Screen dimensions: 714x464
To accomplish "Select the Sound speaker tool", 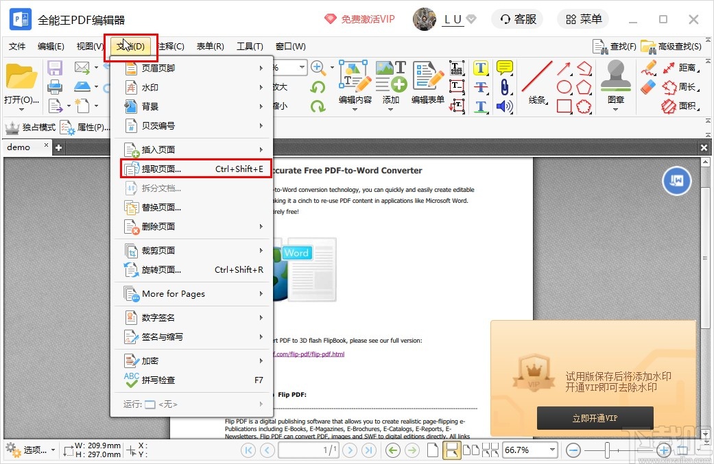I will pyautogui.click(x=505, y=106).
